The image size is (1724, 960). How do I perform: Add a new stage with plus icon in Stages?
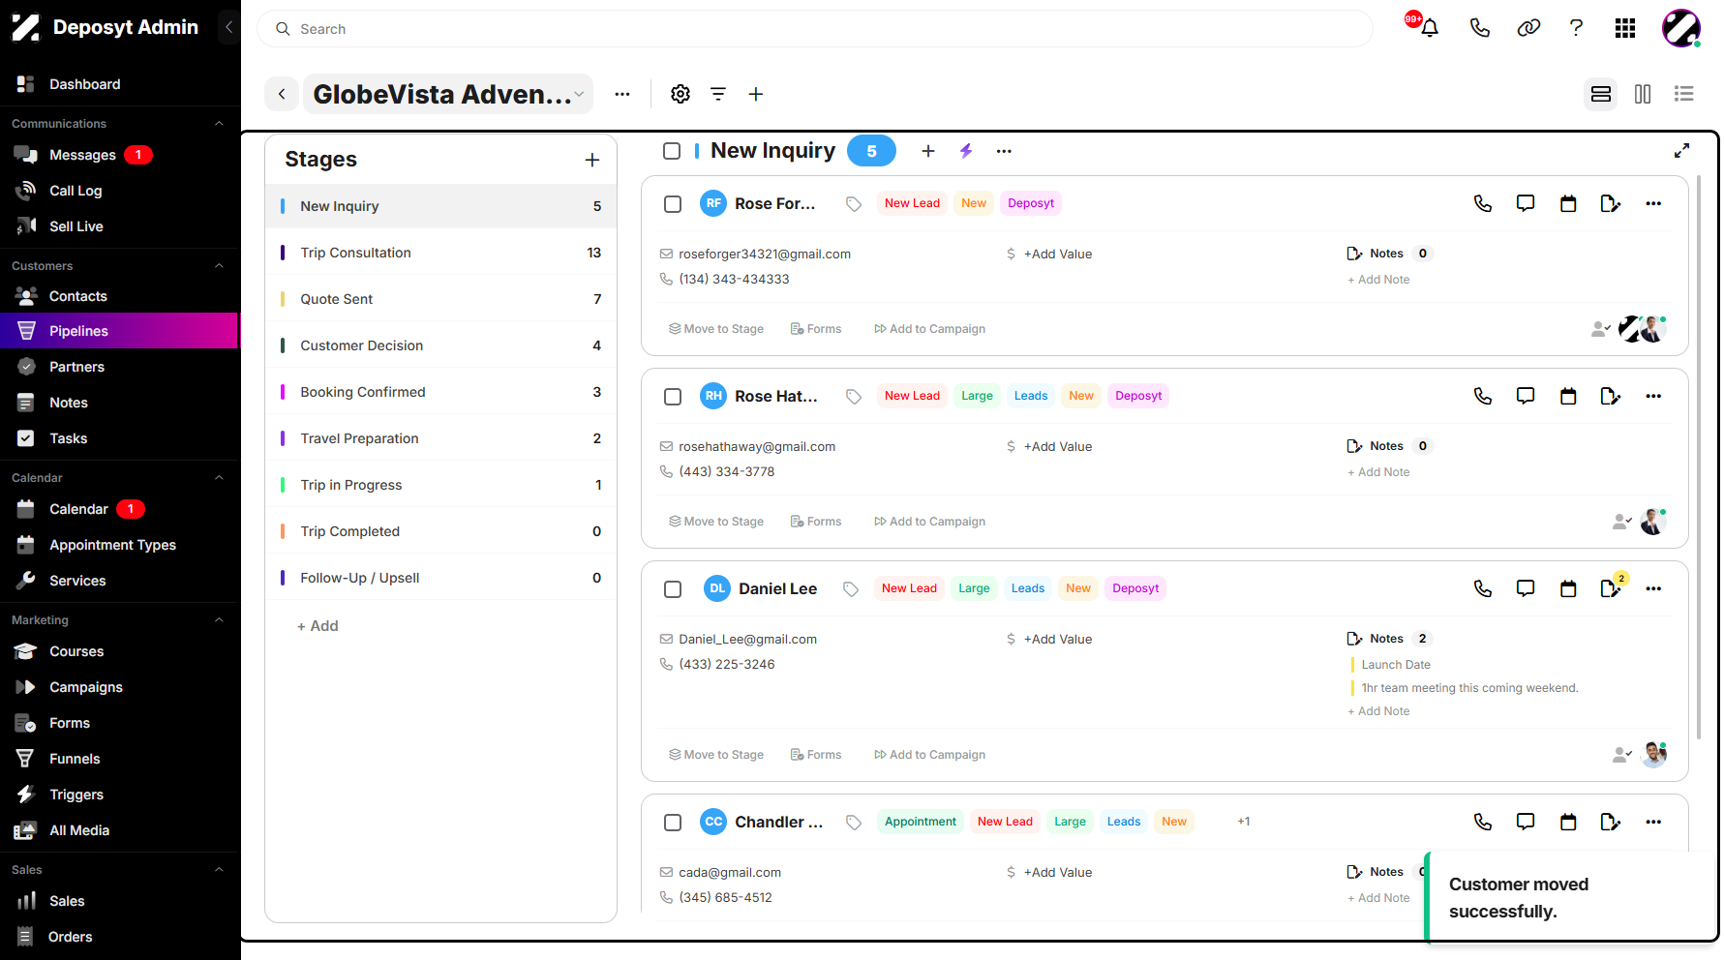pyautogui.click(x=592, y=160)
